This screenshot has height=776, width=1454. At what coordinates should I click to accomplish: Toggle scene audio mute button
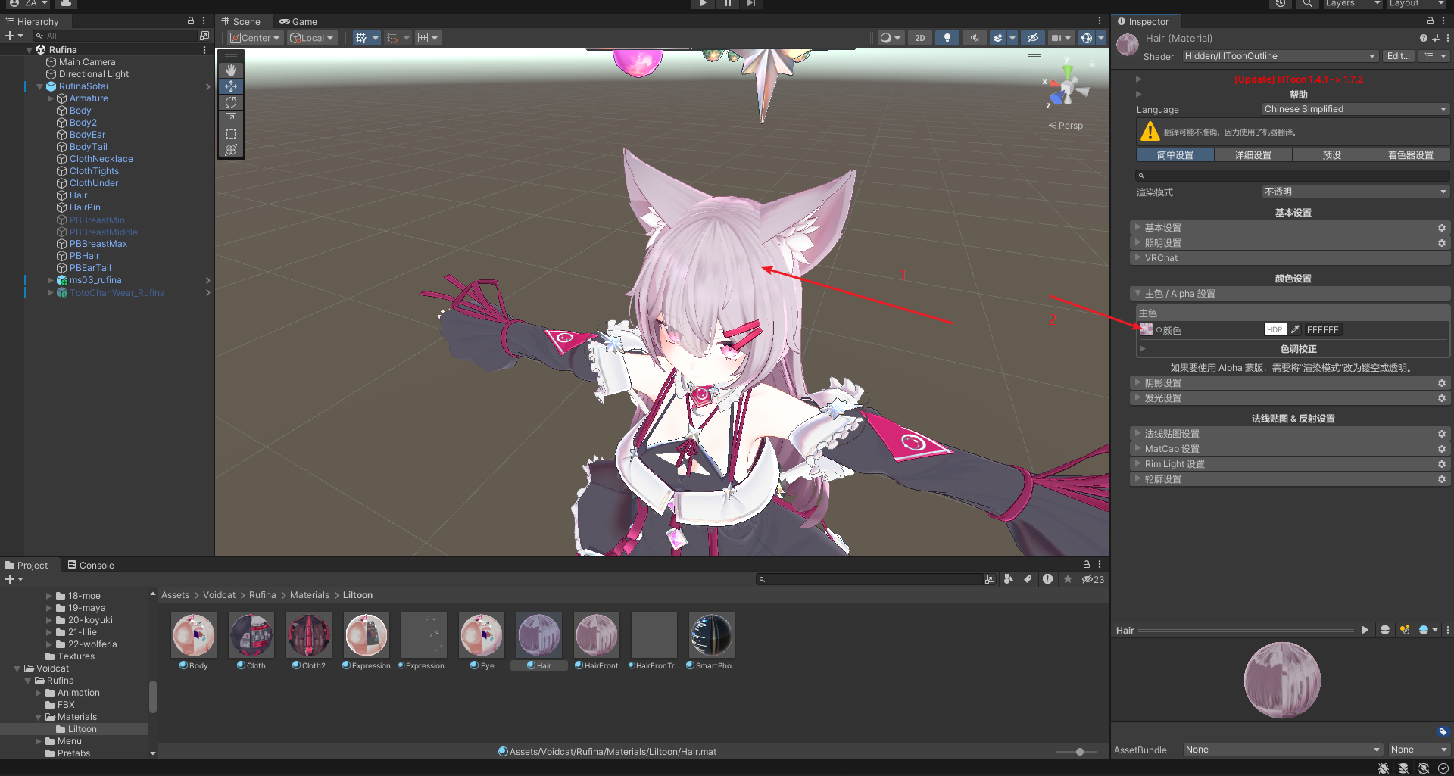(x=974, y=38)
